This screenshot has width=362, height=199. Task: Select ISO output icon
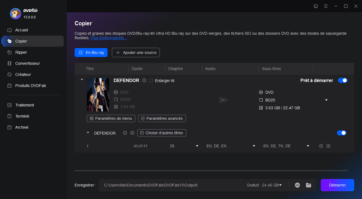tap(297, 185)
